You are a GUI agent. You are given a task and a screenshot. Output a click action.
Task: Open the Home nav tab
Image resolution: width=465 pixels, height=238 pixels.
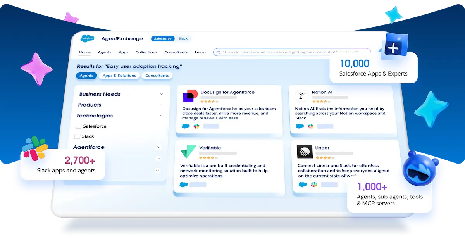point(84,52)
